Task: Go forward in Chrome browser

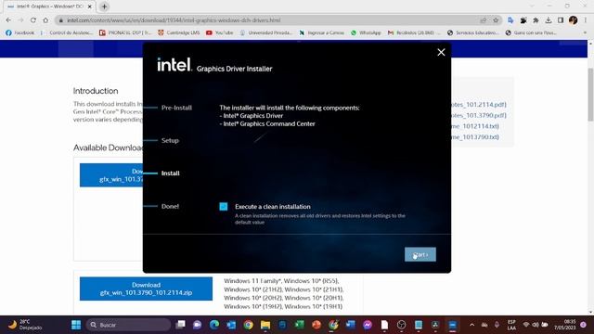Action: pos(20,20)
